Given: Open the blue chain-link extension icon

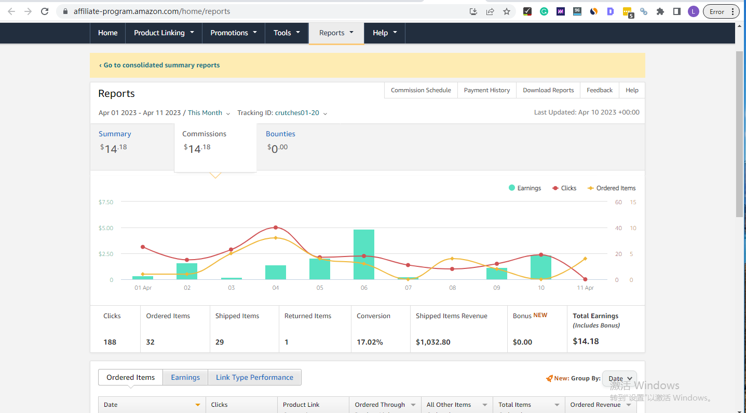Looking at the screenshot, I should pos(644,11).
